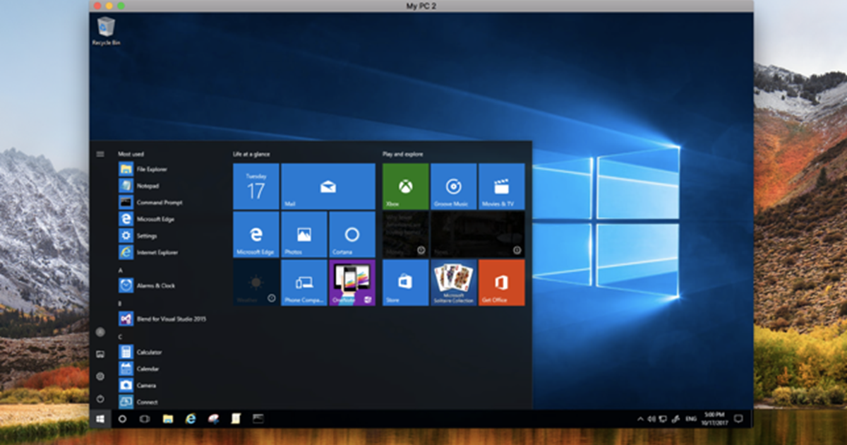Show hidden system tray icons chevron
847x445 pixels.
[640, 419]
